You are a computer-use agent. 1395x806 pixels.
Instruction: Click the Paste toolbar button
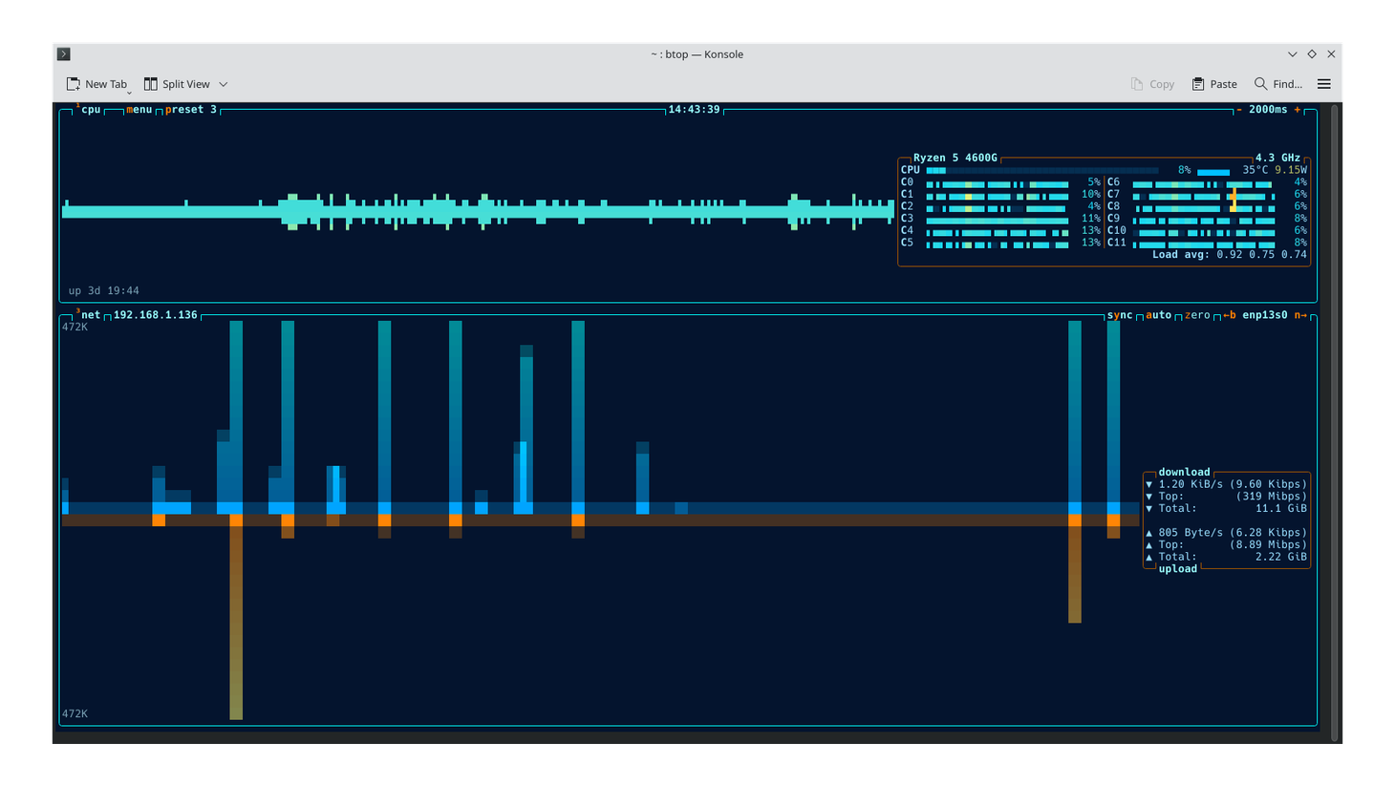tap(1214, 84)
